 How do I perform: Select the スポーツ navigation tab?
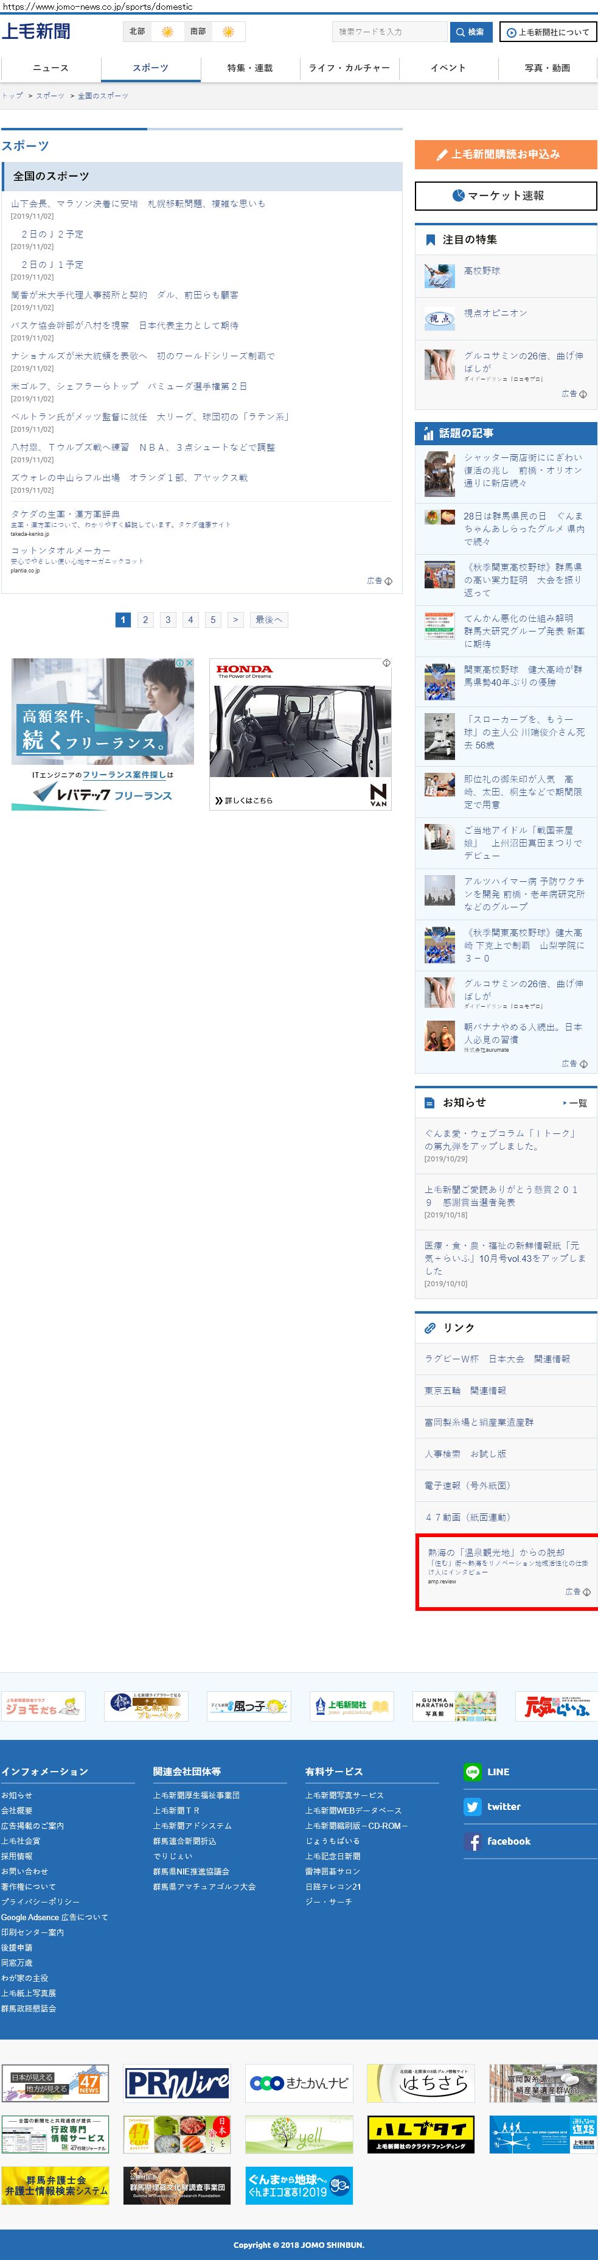pyautogui.click(x=151, y=68)
